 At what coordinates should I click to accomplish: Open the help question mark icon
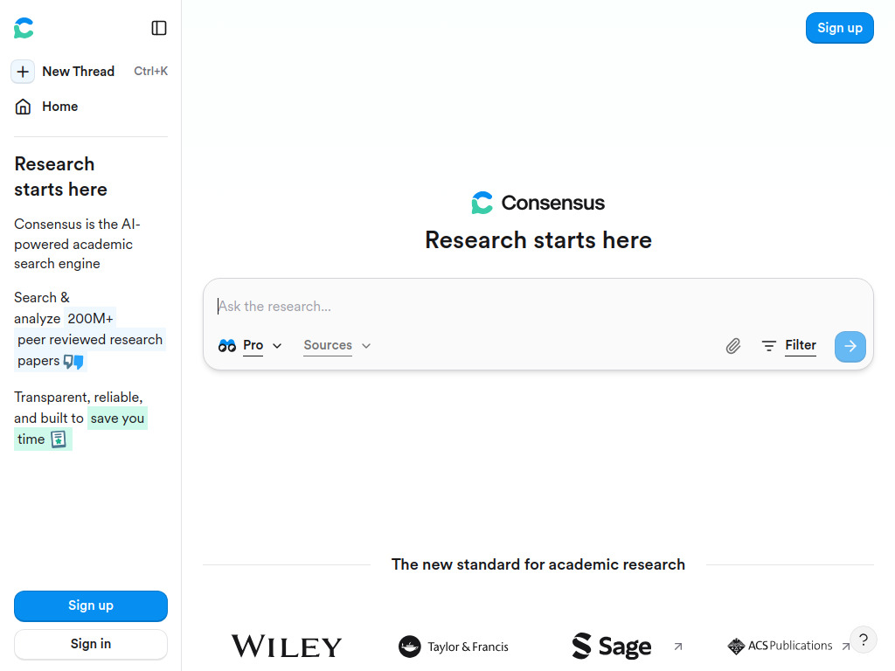863,640
